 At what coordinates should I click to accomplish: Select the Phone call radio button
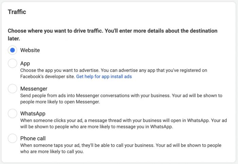(12, 139)
